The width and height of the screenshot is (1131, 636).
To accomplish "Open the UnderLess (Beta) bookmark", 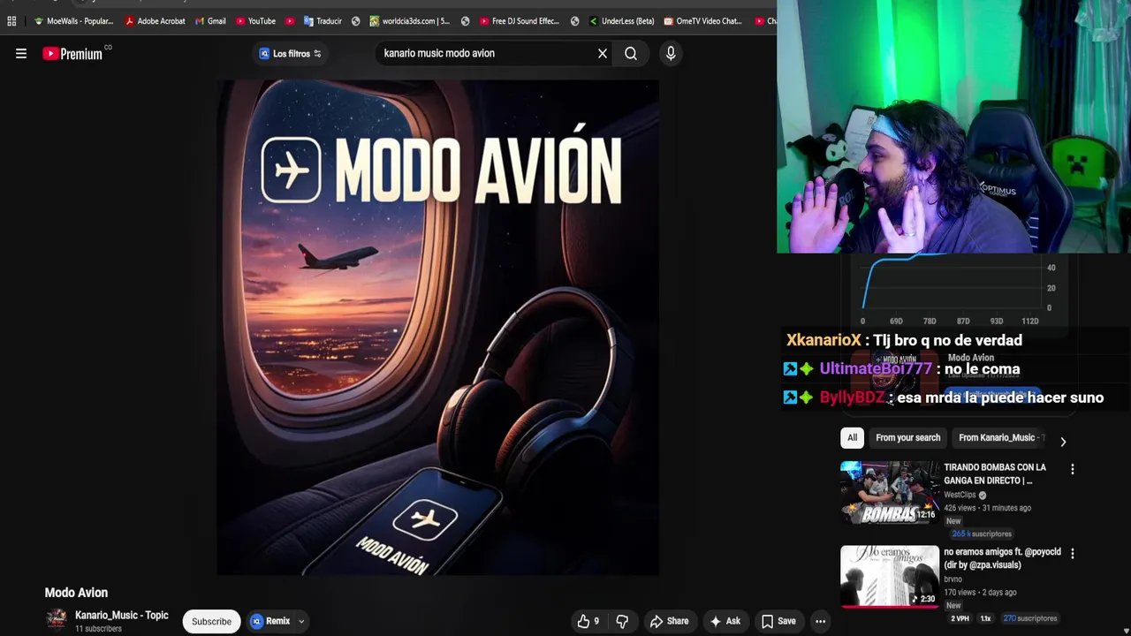I will click(x=621, y=21).
